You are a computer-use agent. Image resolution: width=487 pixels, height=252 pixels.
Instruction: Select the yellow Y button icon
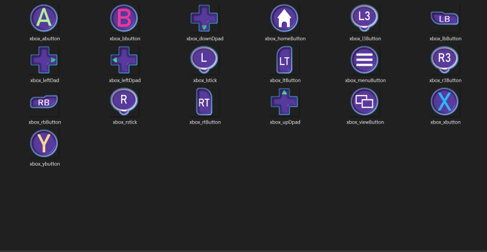[44, 144]
